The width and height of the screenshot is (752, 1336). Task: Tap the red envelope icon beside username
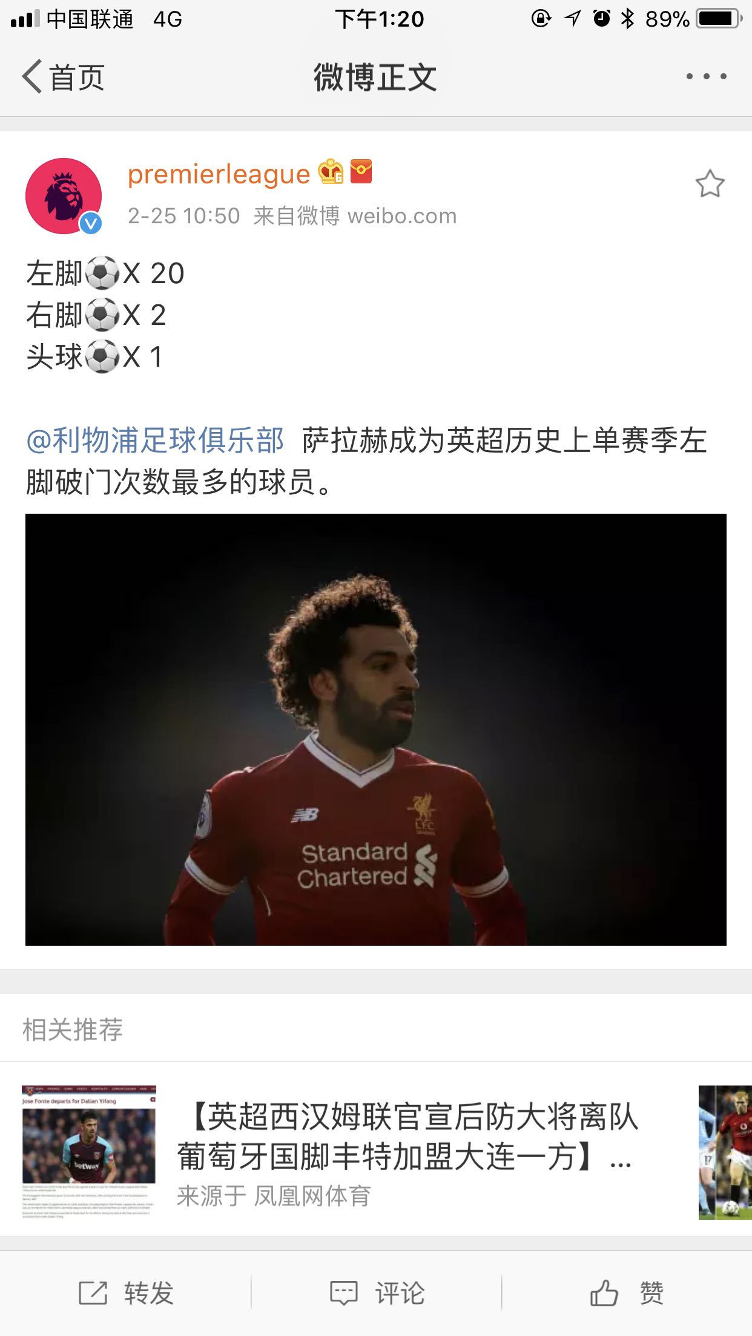coord(361,172)
